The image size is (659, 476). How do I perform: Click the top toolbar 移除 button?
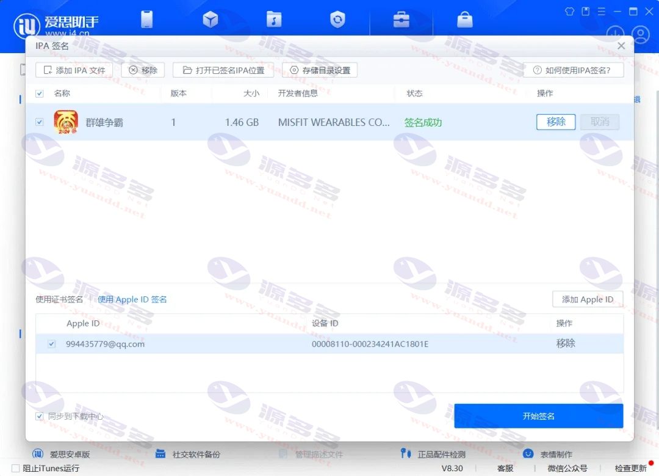click(143, 70)
